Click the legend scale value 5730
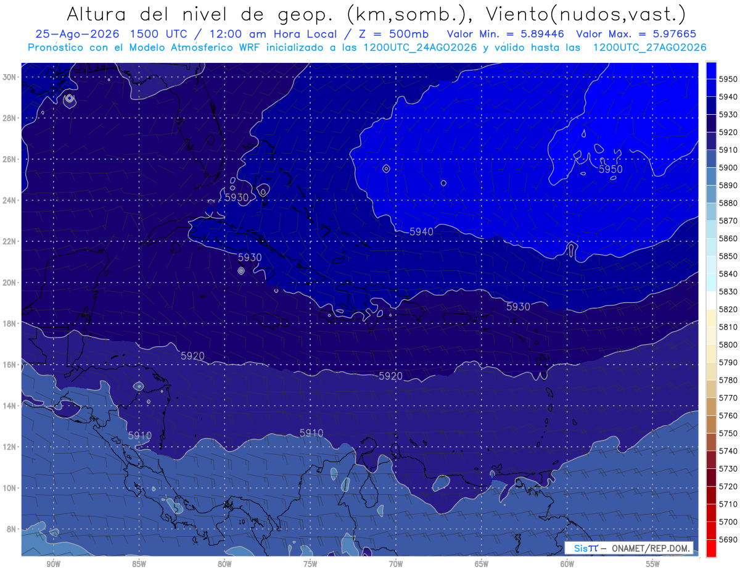The height and width of the screenshot is (572, 740). (x=728, y=469)
